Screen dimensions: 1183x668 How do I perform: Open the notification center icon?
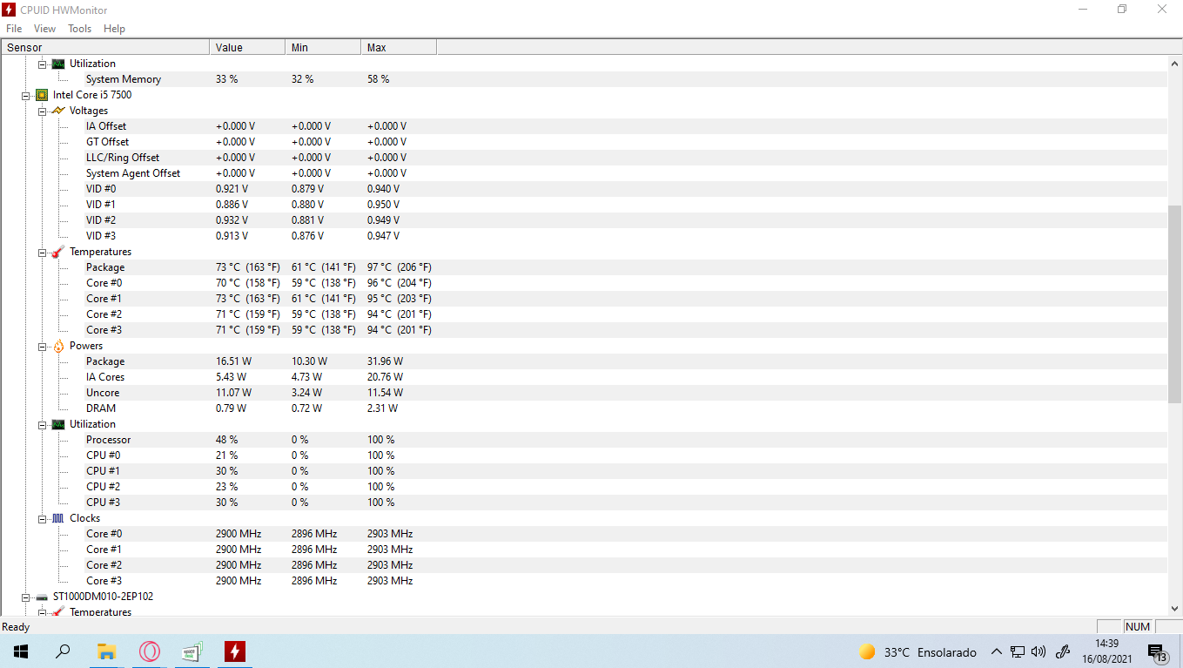click(1157, 651)
